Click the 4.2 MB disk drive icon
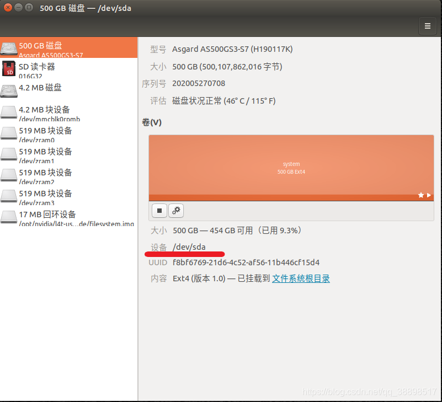Screen dimensions: 442x402 [9, 91]
